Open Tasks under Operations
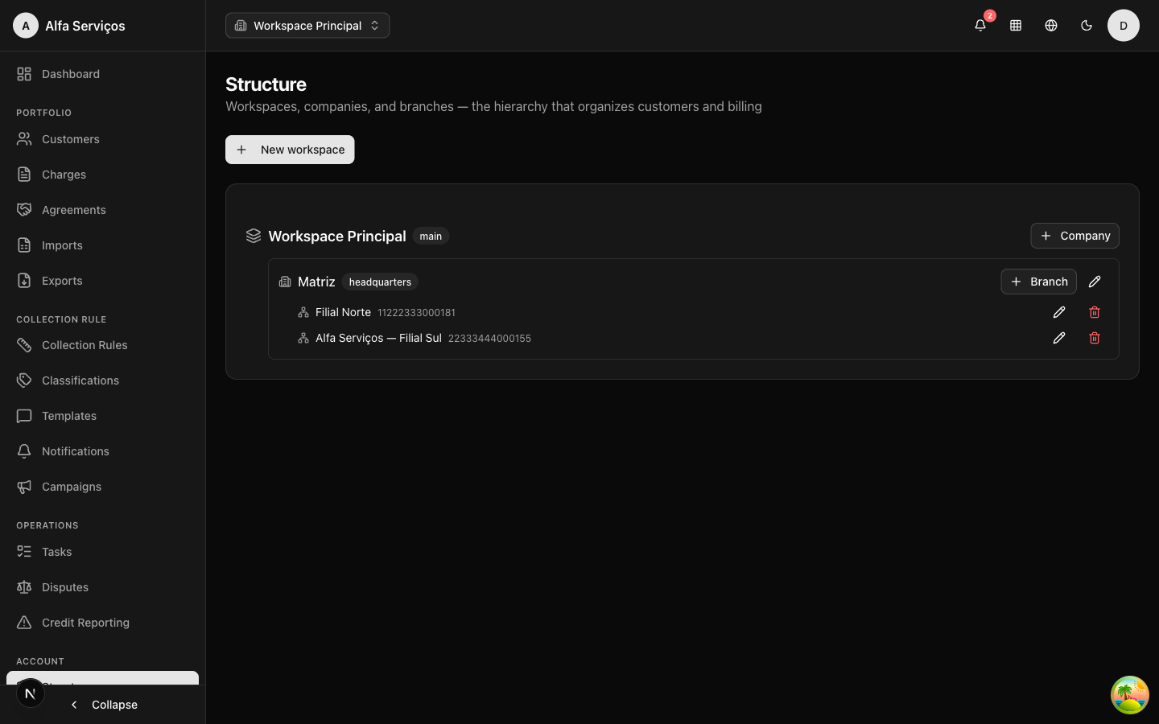Viewport: 1159px width, 724px height. pos(102,552)
